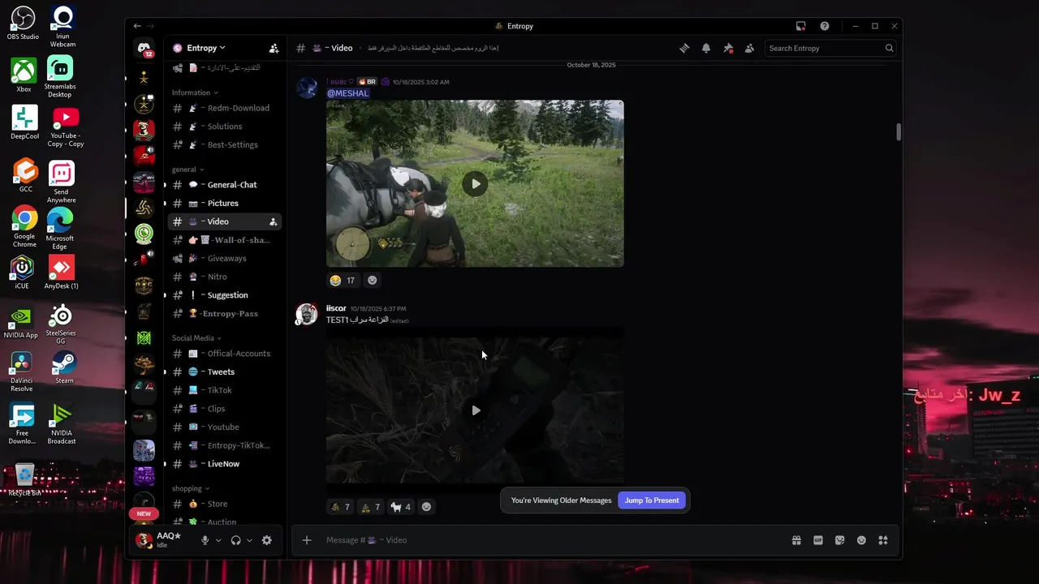
Task: Open the sticker picker
Action: (x=839, y=540)
